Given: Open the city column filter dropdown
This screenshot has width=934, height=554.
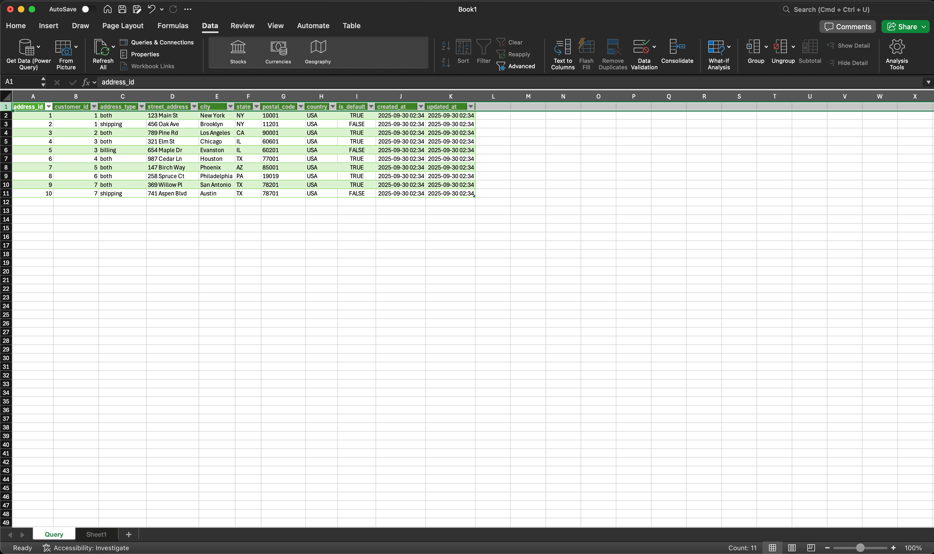Looking at the screenshot, I should tap(231, 107).
